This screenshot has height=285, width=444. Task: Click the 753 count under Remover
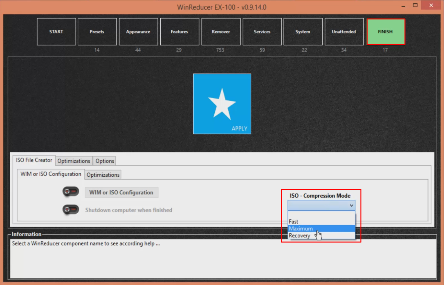click(x=220, y=50)
